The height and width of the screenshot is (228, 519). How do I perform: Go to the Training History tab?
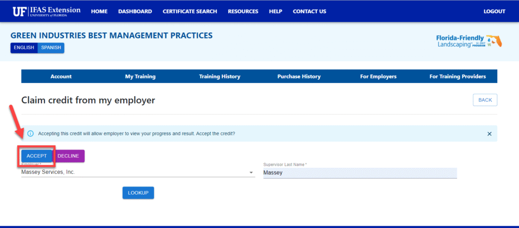[x=219, y=77]
